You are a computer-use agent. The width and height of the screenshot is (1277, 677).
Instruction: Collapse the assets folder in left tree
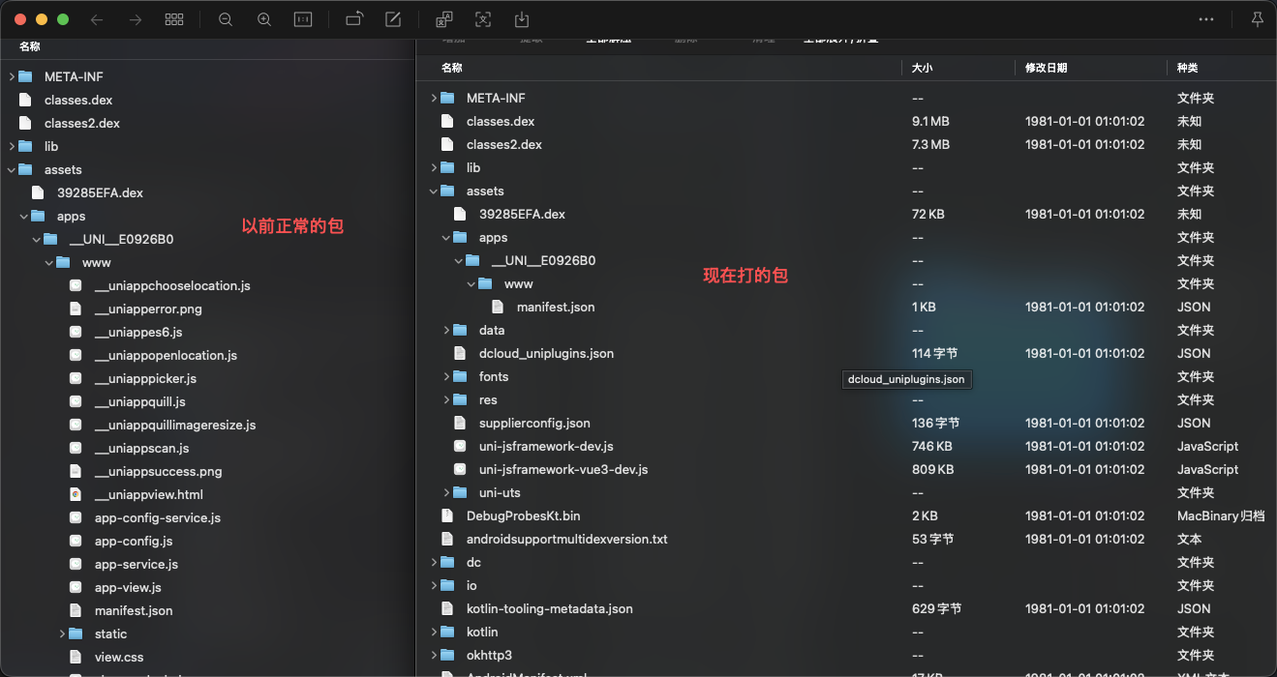(12, 169)
